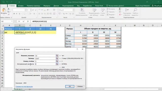Click the Номер_столбца input field
Screen dimensions: 162x91
[45, 61]
